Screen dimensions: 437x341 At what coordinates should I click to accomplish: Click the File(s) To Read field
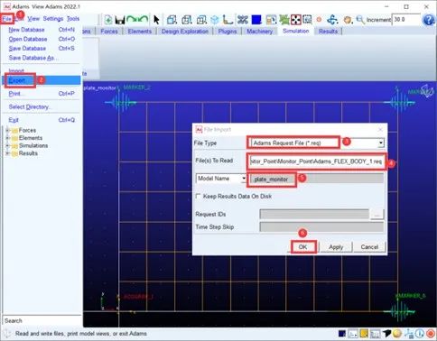point(317,161)
